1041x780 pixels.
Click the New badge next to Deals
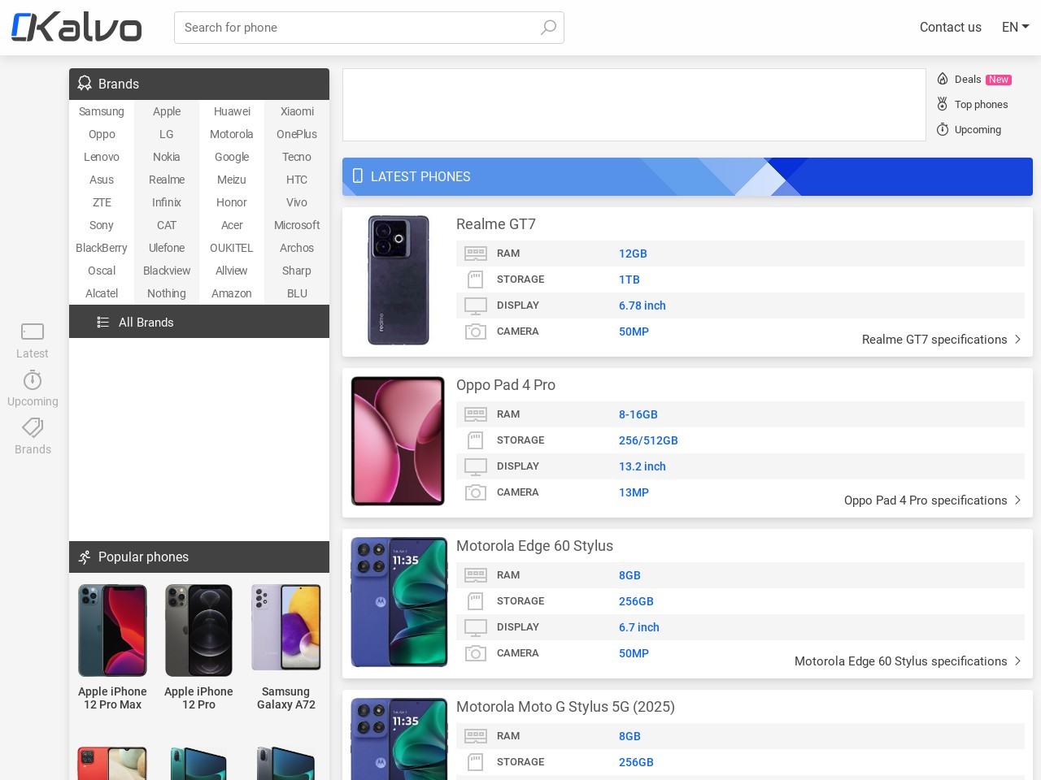pyautogui.click(x=999, y=80)
